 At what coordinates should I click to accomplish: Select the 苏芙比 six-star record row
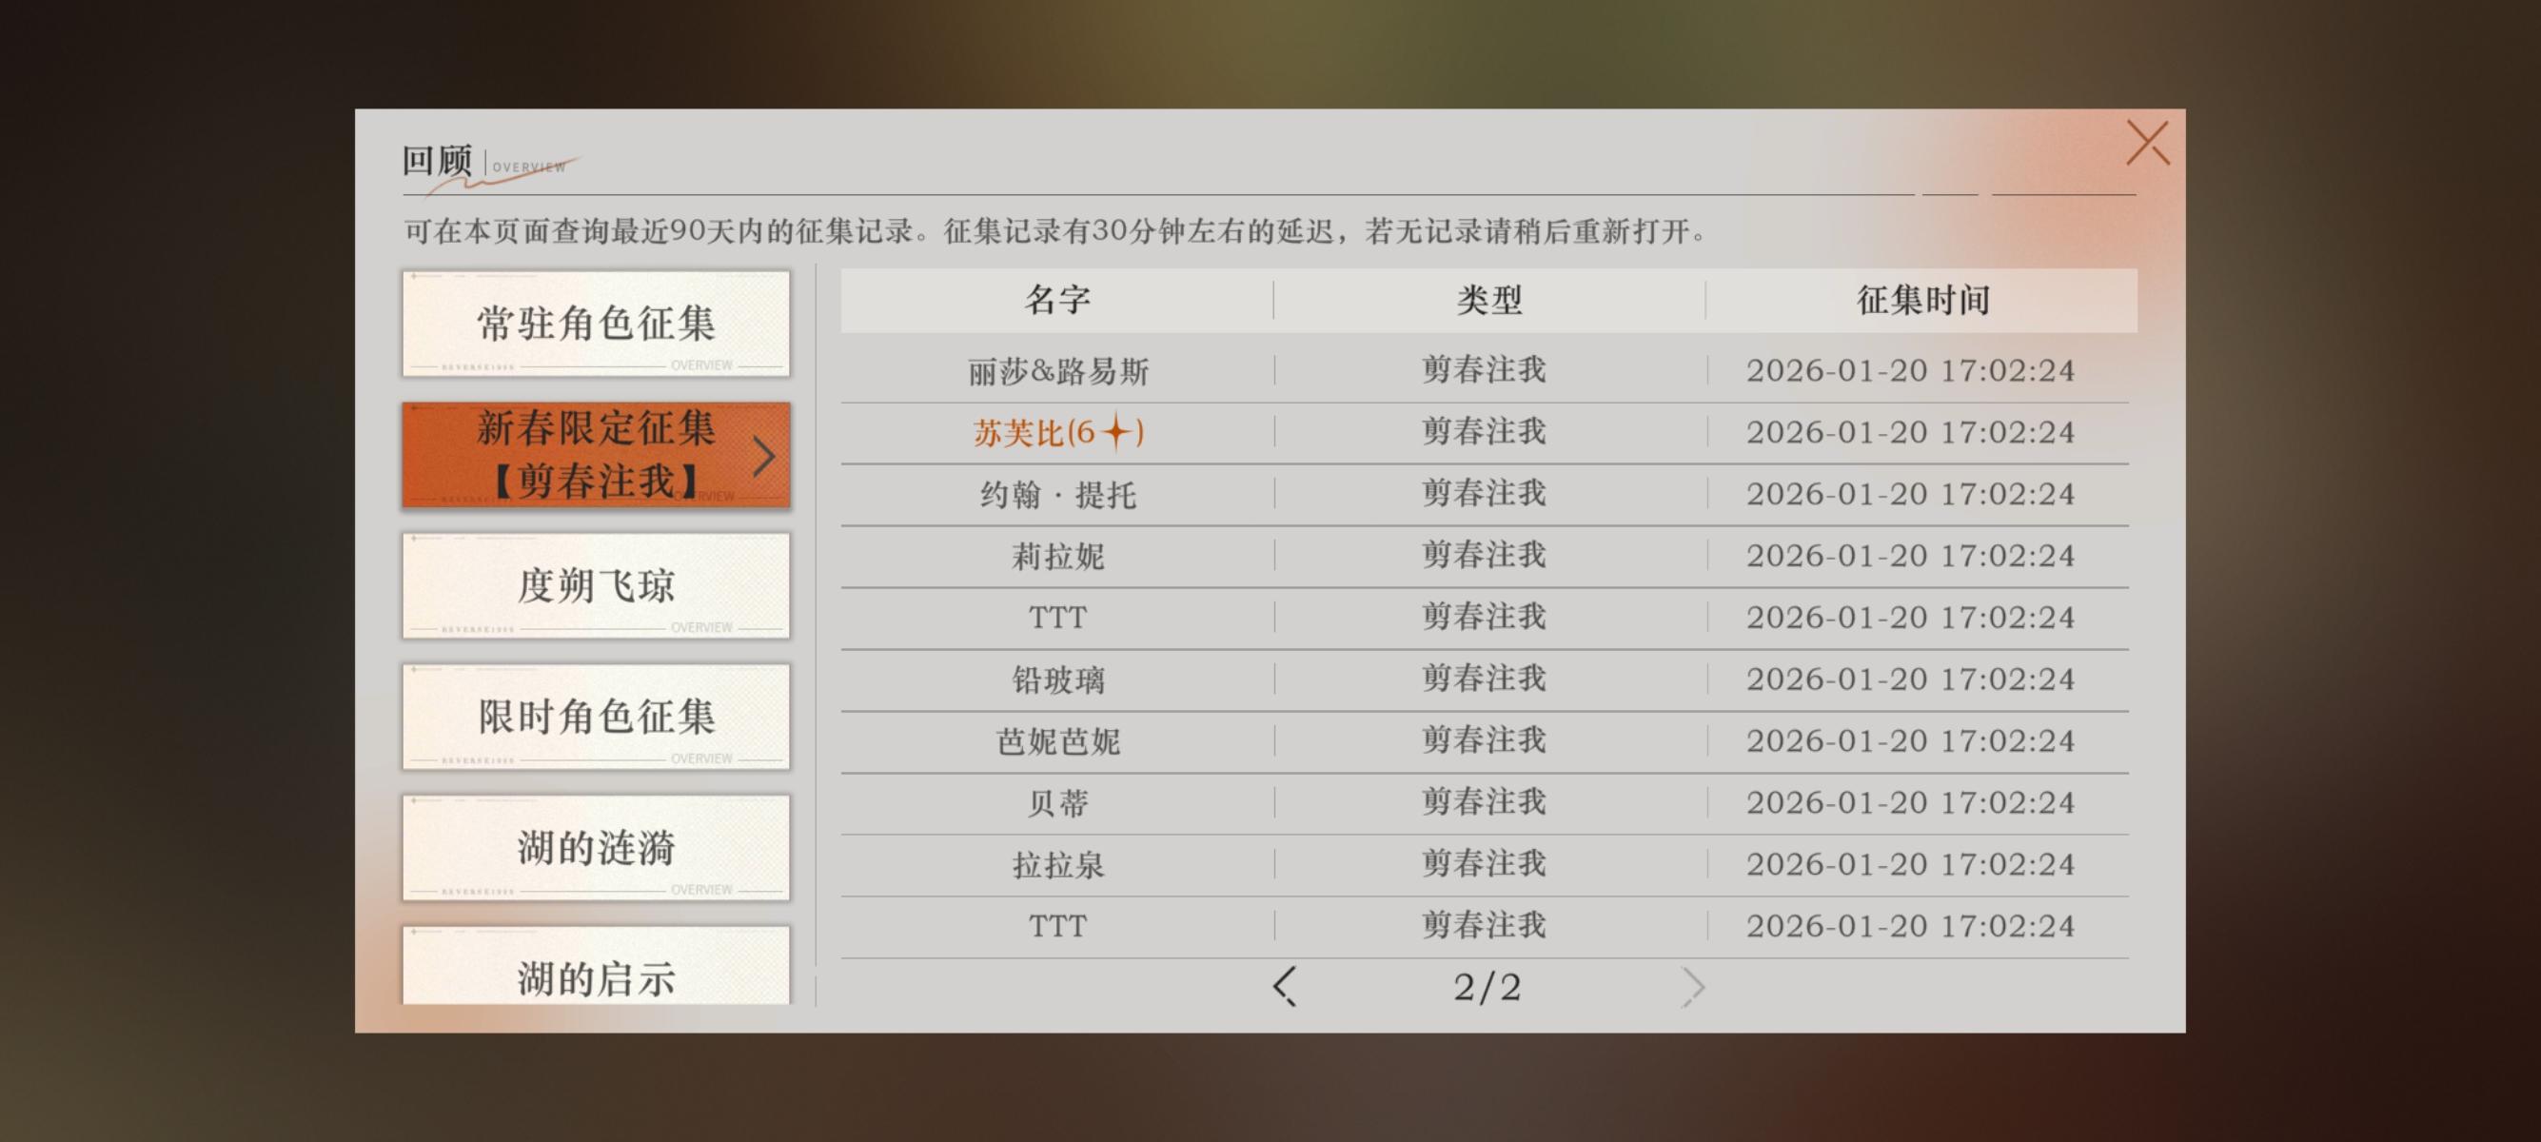pyautogui.click(x=1057, y=432)
